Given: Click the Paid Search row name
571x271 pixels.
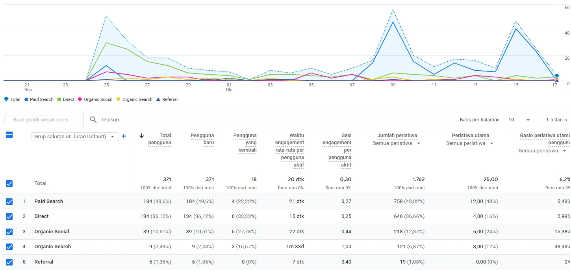Looking at the screenshot, I should (x=49, y=201).
